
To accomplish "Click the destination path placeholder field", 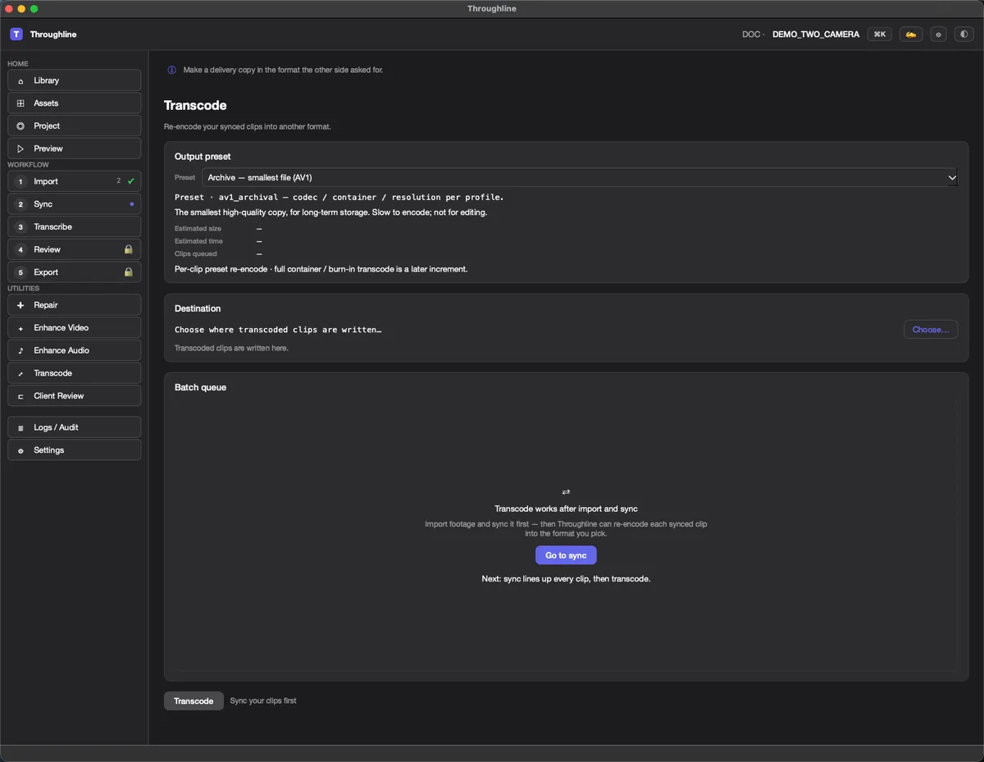I will pos(278,330).
